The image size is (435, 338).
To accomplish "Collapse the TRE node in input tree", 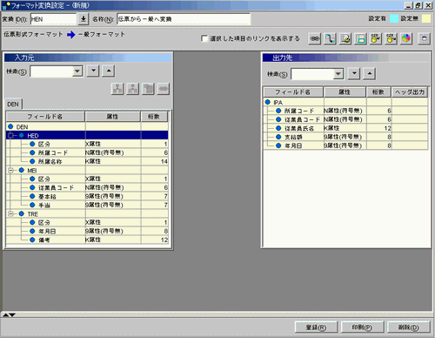I will click(11, 214).
